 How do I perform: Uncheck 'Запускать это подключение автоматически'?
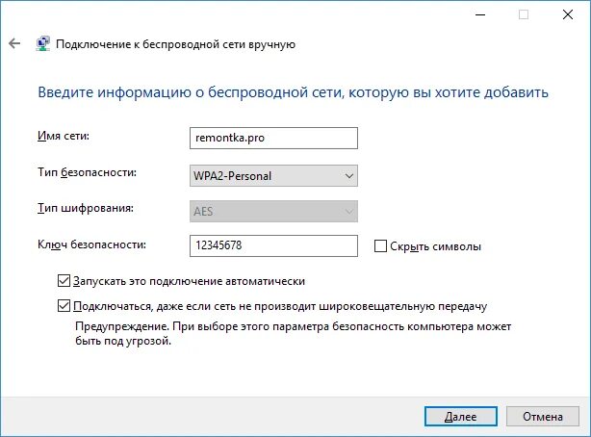coord(64,281)
